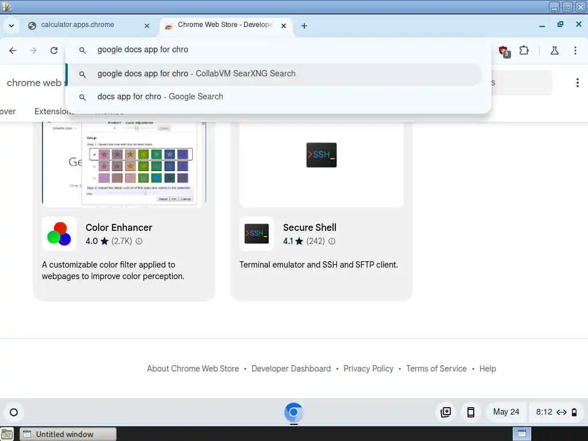This screenshot has height=441, width=588.
Task: Click the host taskbar file manager icon
Action: click(x=7, y=434)
